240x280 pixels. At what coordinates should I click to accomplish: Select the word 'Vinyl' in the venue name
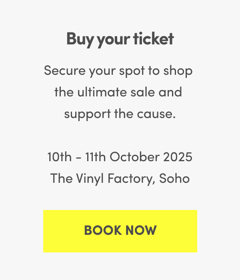click(x=90, y=178)
